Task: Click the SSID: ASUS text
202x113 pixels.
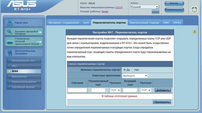Action: [x=87, y=3]
